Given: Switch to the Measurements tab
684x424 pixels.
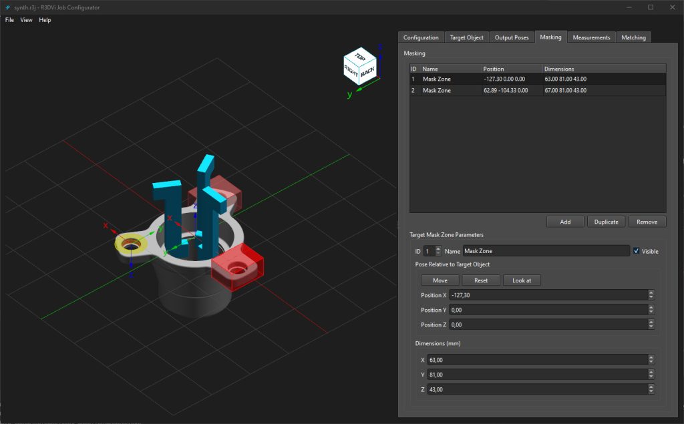Looking at the screenshot, I should pos(591,37).
